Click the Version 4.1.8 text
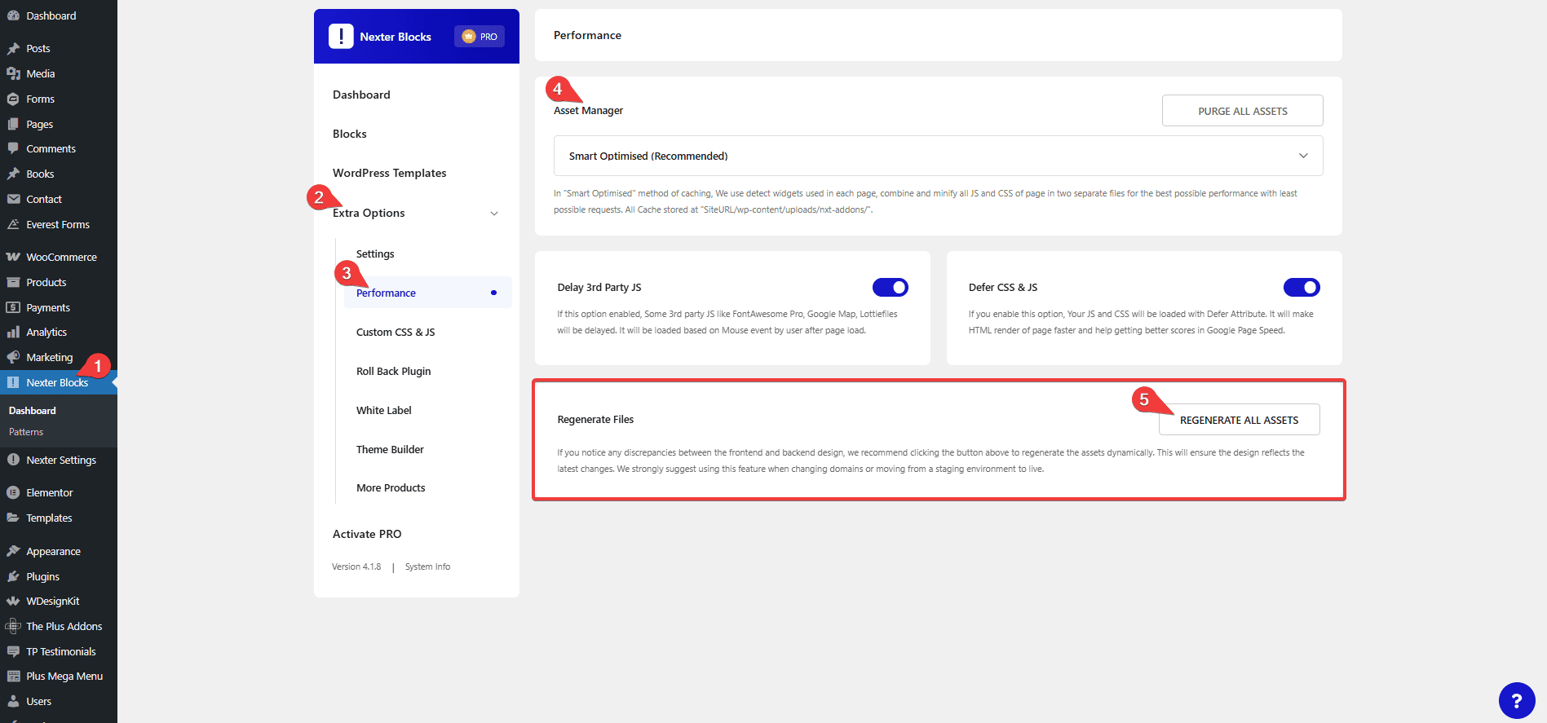 (x=356, y=566)
